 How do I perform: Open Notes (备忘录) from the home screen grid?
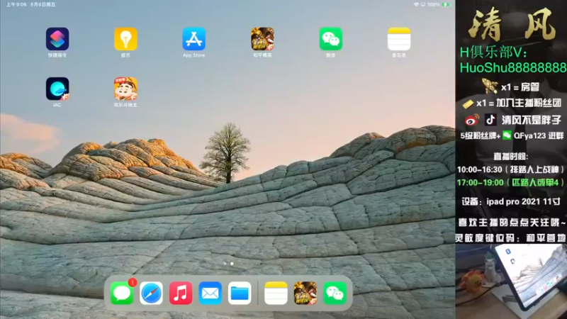coord(399,39)
